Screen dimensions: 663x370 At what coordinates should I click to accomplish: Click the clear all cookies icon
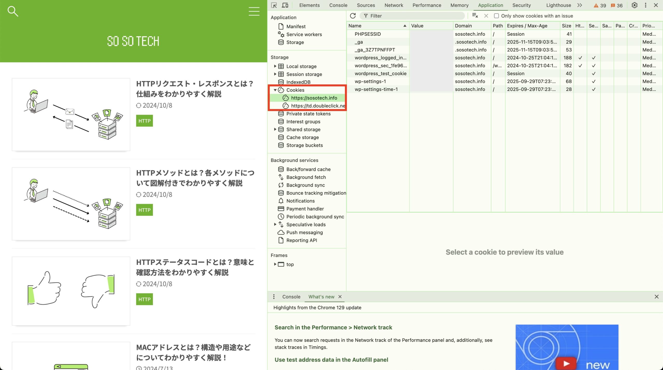(x=475, y=16)
